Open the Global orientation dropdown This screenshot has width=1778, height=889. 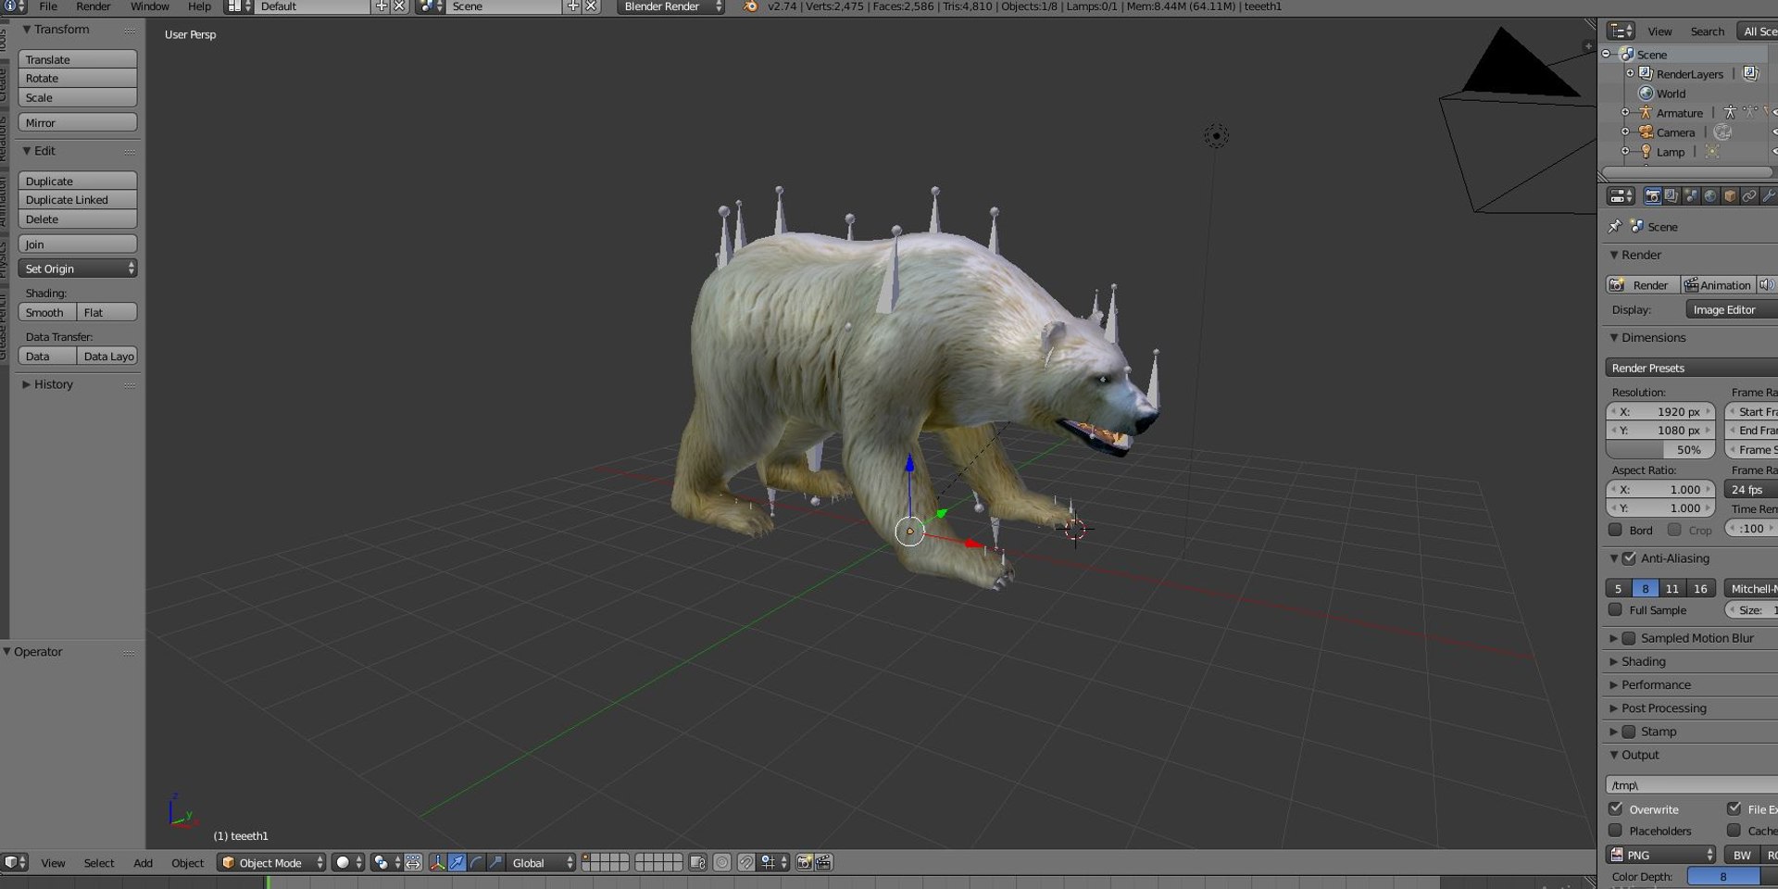click(542, 863)
